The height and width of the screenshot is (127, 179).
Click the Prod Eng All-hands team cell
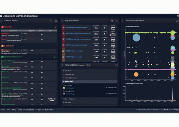(52, 100)
